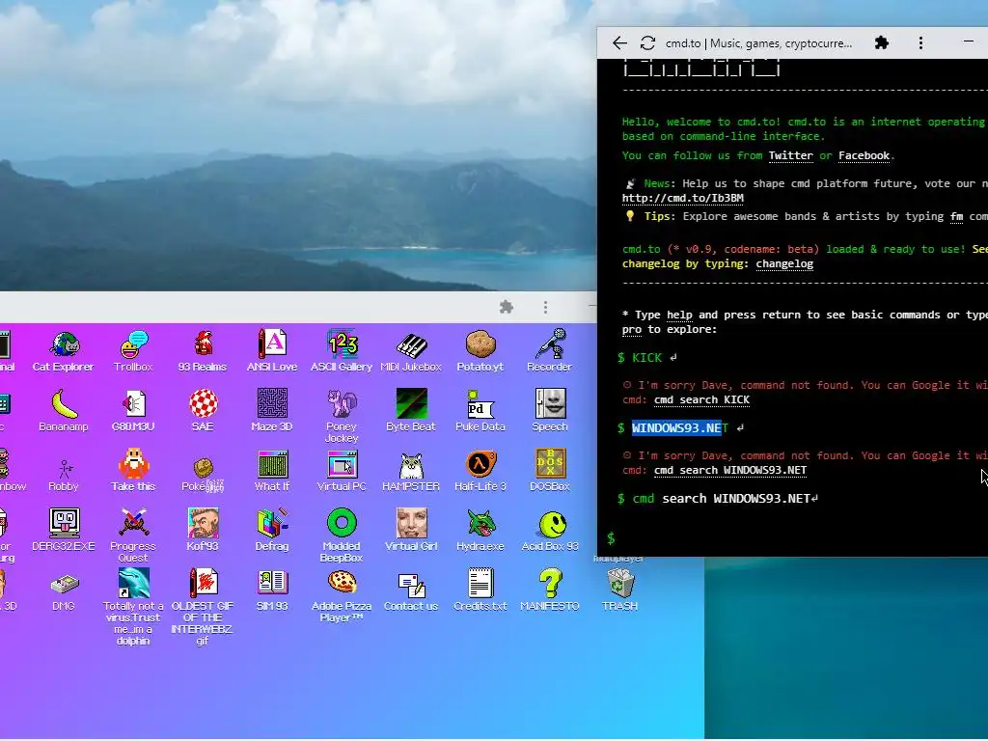The height and width of the screenshot is (741, 988).
Task: Open the 93 Realms icon
Action: coord(203,351)
